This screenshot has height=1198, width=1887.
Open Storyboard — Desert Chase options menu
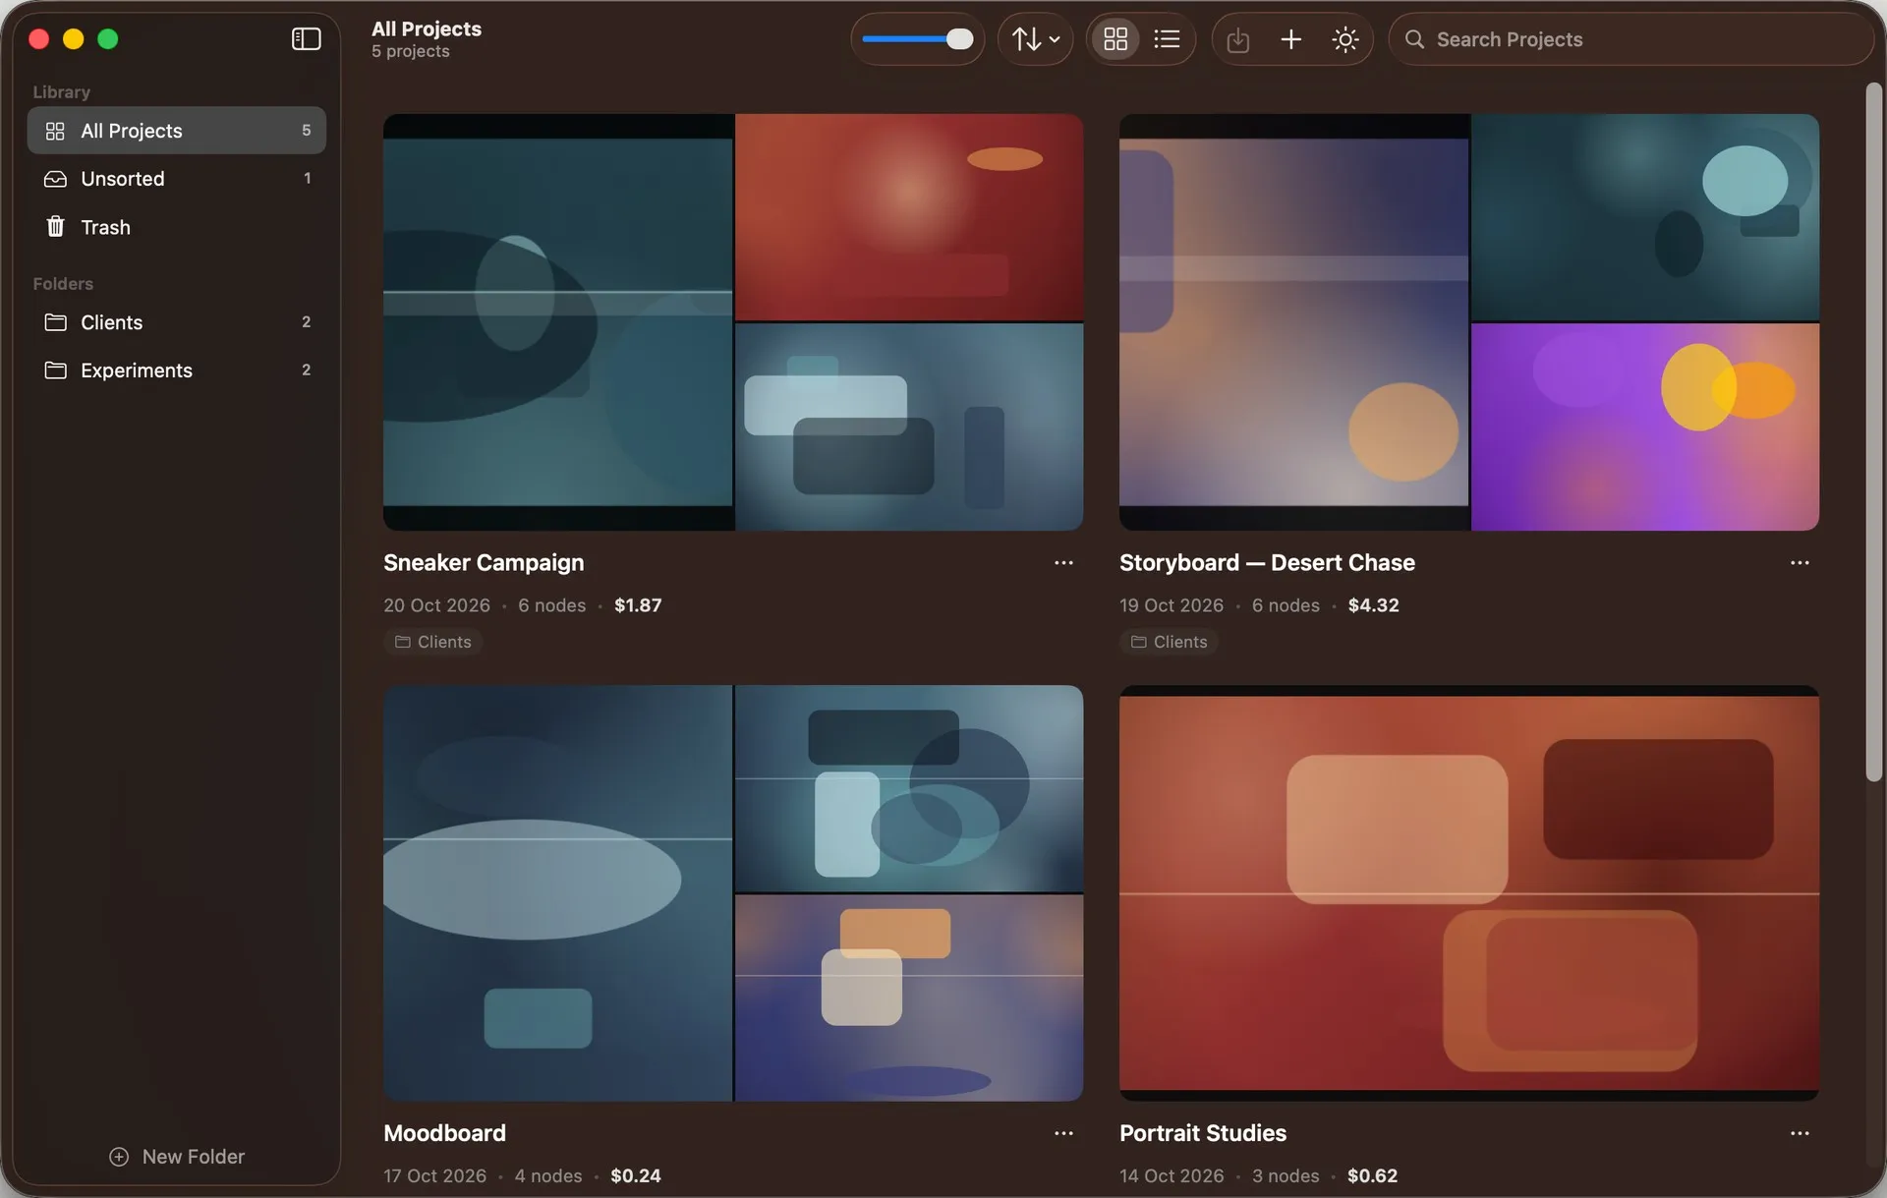(x=1800, y=563)
